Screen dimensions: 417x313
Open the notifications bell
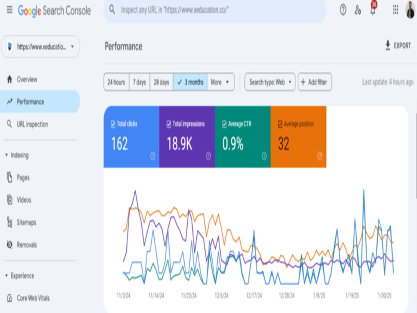(x=373, y=9)
